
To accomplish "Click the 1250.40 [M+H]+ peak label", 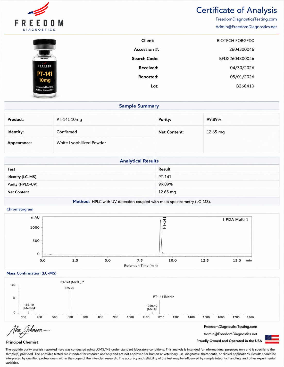I will pyautogui.click(x=152, y=308).
